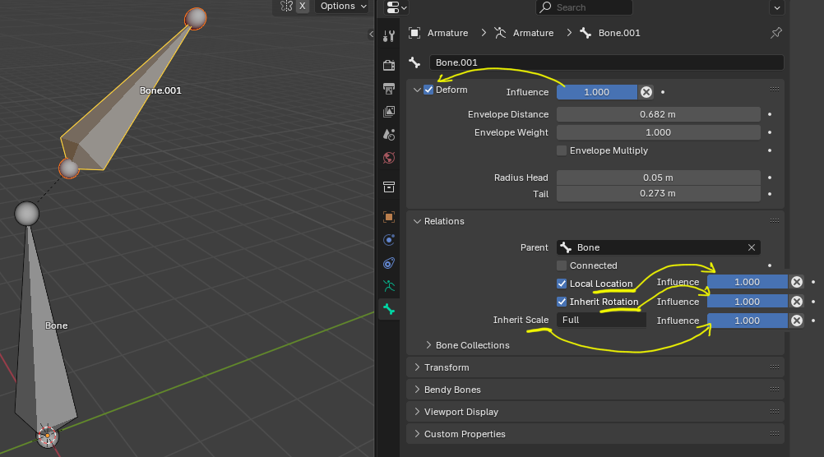
Task: Open the Output properties tab
Action: click(389, 88)
